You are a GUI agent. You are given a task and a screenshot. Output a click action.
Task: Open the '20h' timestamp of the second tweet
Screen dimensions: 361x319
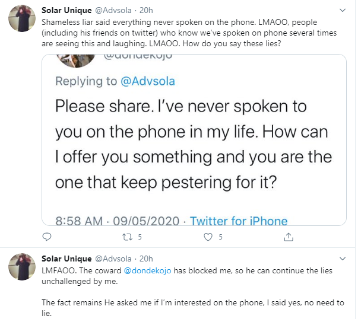145,259
